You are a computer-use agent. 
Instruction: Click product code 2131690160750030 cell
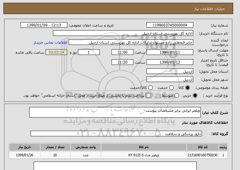click(203, 155)
